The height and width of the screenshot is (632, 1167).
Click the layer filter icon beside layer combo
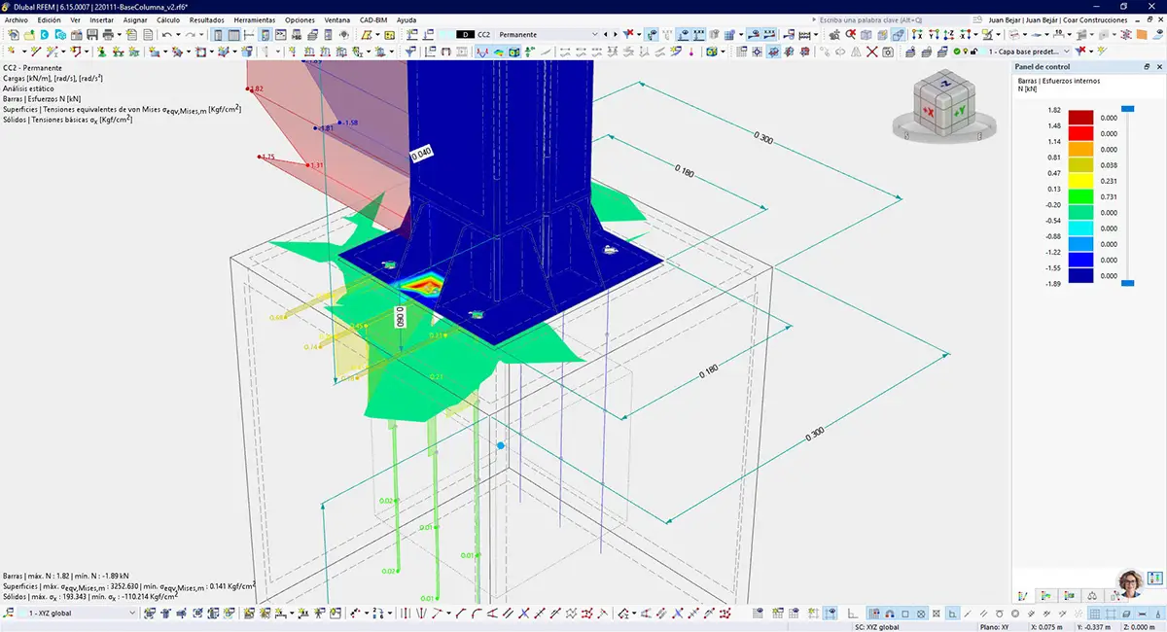[x=1079, y=50]
